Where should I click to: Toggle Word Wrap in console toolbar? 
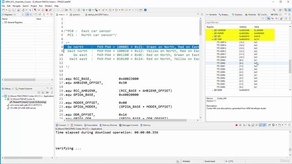click(257, 125)
